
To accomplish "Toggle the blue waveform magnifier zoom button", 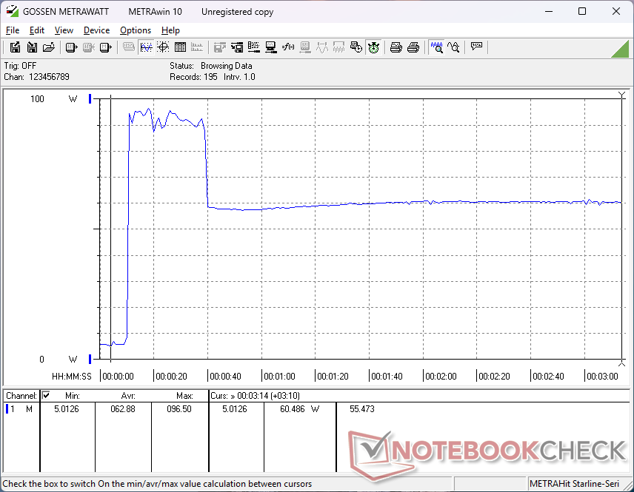I will click(x=437, y=47).
